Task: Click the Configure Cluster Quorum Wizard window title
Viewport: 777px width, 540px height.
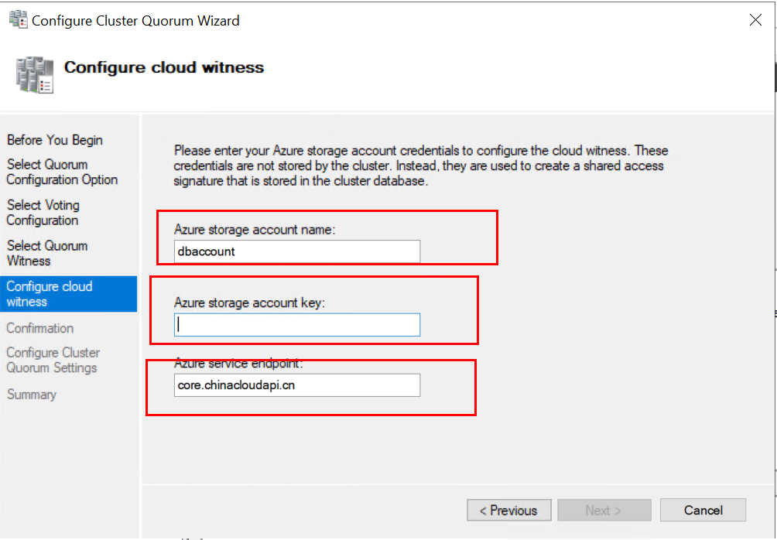Action: click(x=135, y=21)
